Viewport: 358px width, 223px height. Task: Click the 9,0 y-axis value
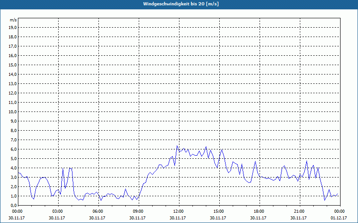coord(13,121)
